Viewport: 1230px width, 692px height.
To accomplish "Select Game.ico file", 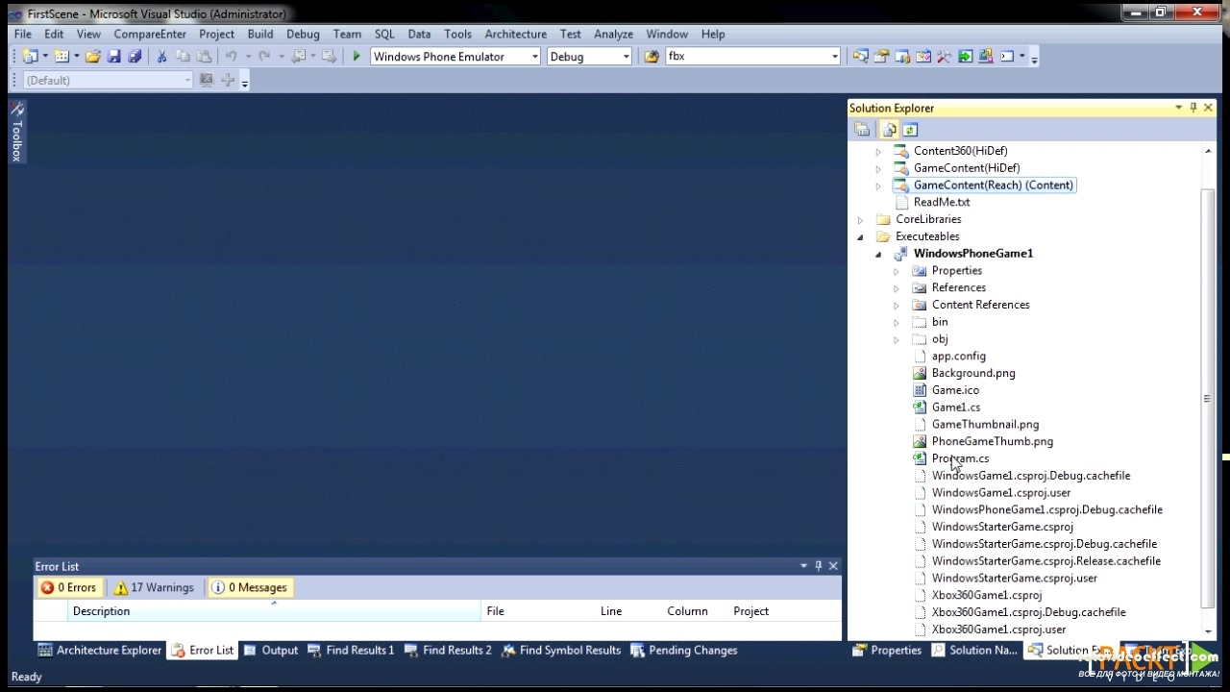I will [955, 390].
